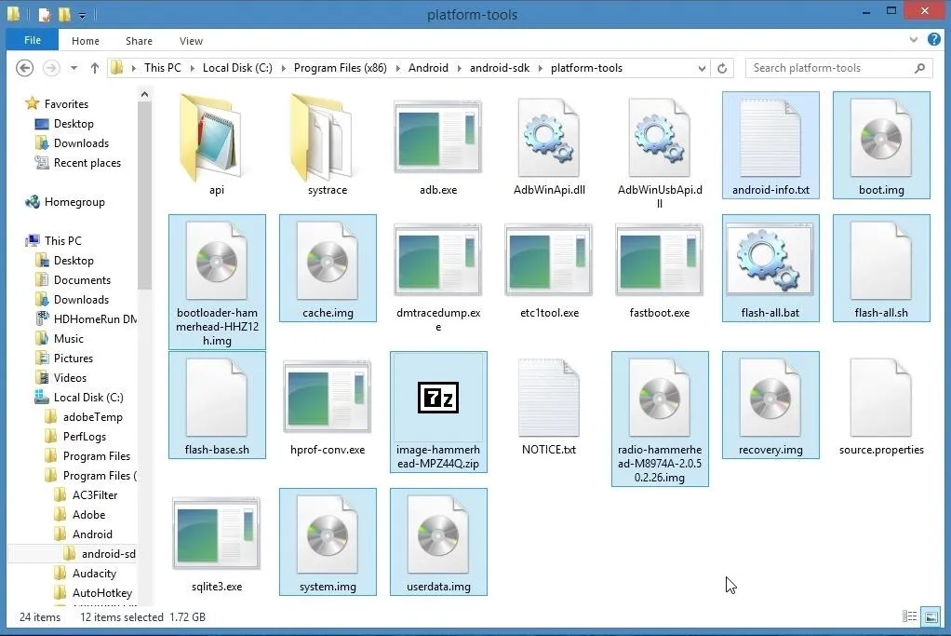Open recent locations dropdown arrow
The image size is (951, 636).
coord(74,68)
